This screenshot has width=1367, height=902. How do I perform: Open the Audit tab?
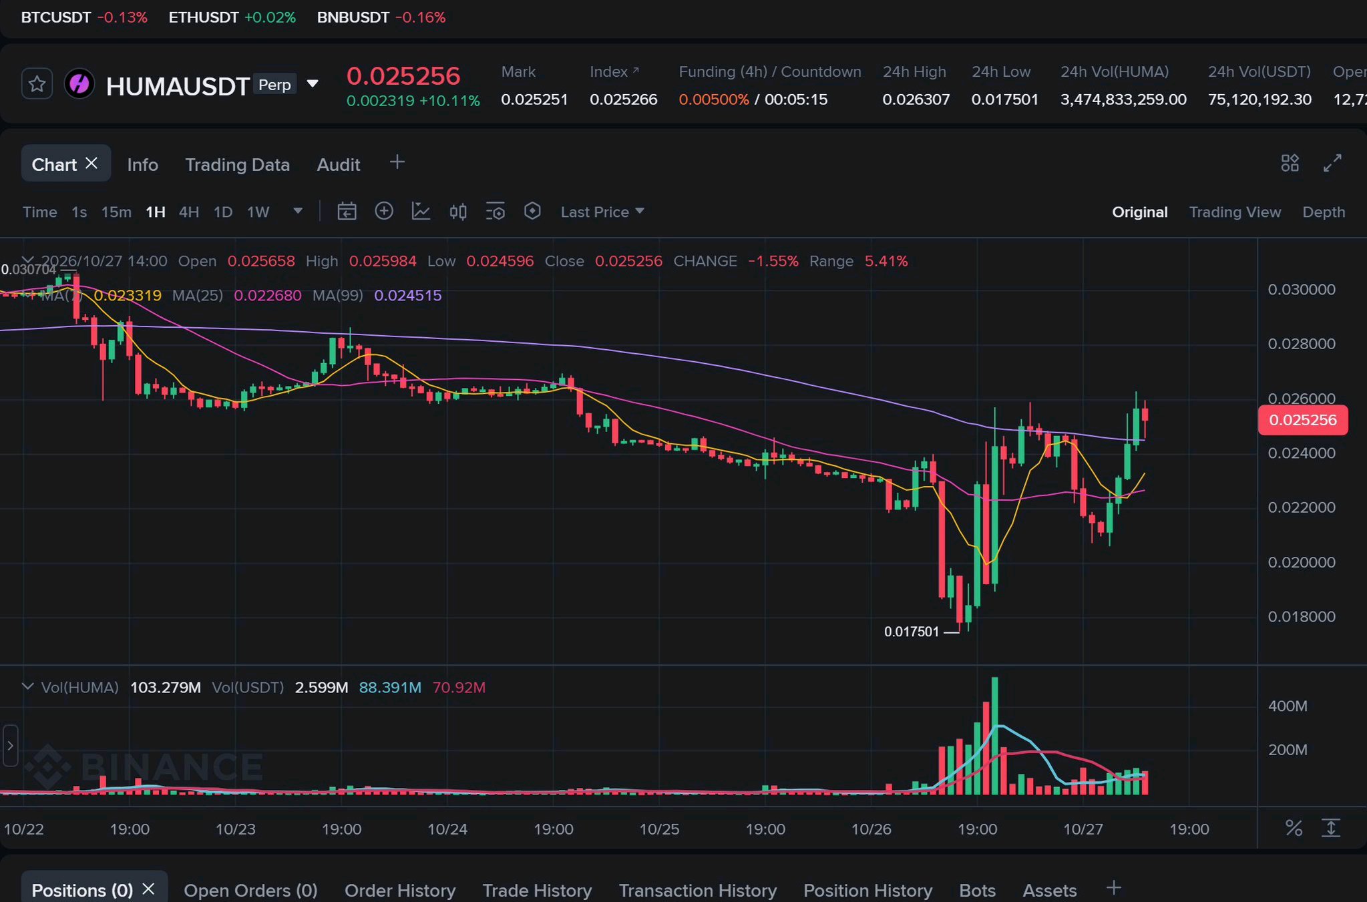339,164
